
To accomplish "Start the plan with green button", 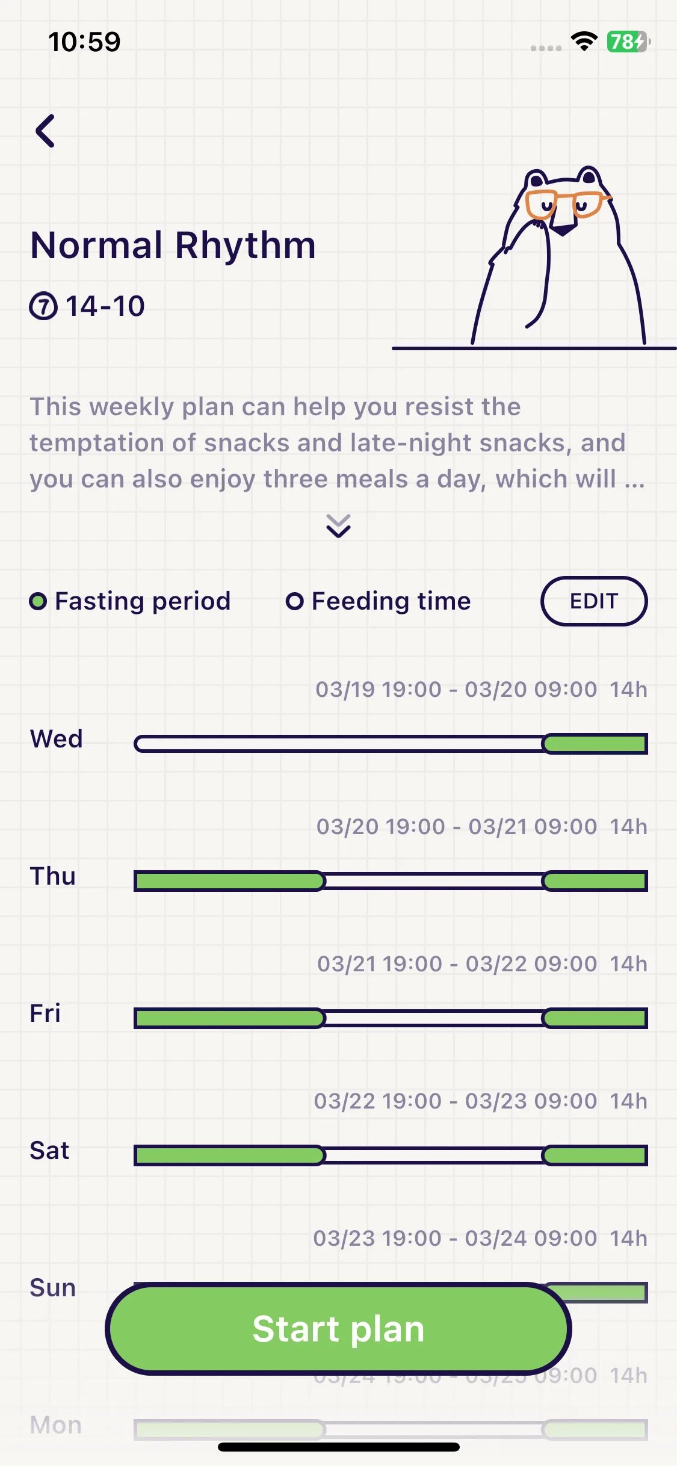I will point(338,1329).
